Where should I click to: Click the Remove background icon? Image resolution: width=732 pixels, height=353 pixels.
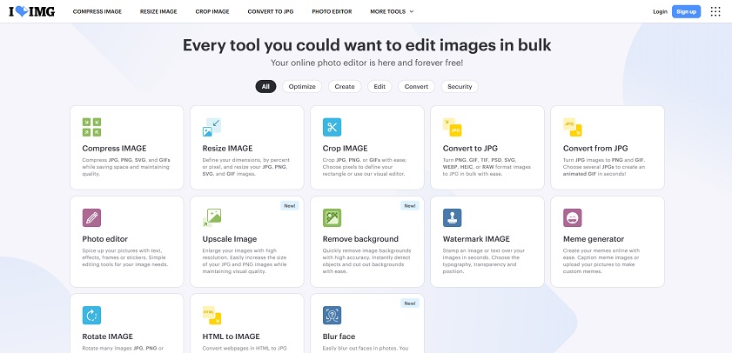click(332, 217)
